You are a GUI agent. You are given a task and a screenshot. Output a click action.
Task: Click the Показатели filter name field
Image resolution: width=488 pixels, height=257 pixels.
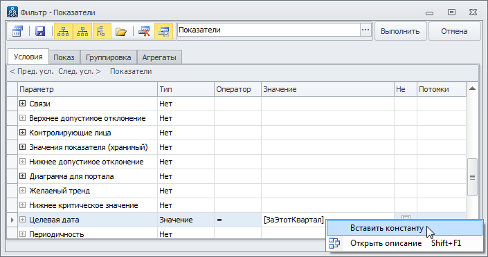click(x=269, y=30)
